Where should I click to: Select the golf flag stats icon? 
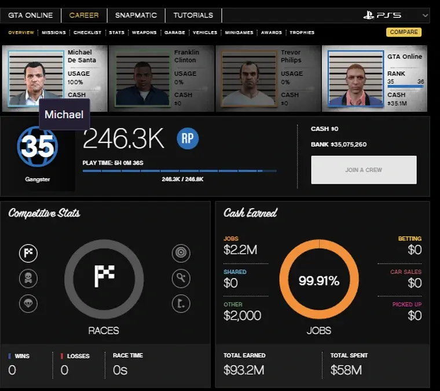[181, 304]
